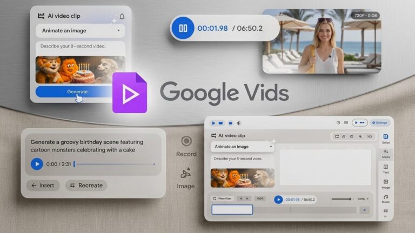Click the caption box icon beside the clock

point(346,122)
